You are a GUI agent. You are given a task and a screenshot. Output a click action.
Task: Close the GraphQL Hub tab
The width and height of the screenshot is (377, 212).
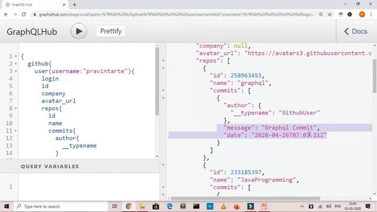pyautogui.click(x=64, y=5)
